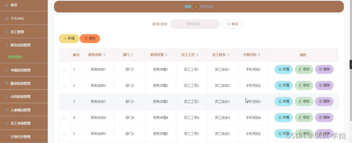Viewport: 352px width, 143px height.
Task: Click the icon beside 员工管理
Action: tap(7, 32)
